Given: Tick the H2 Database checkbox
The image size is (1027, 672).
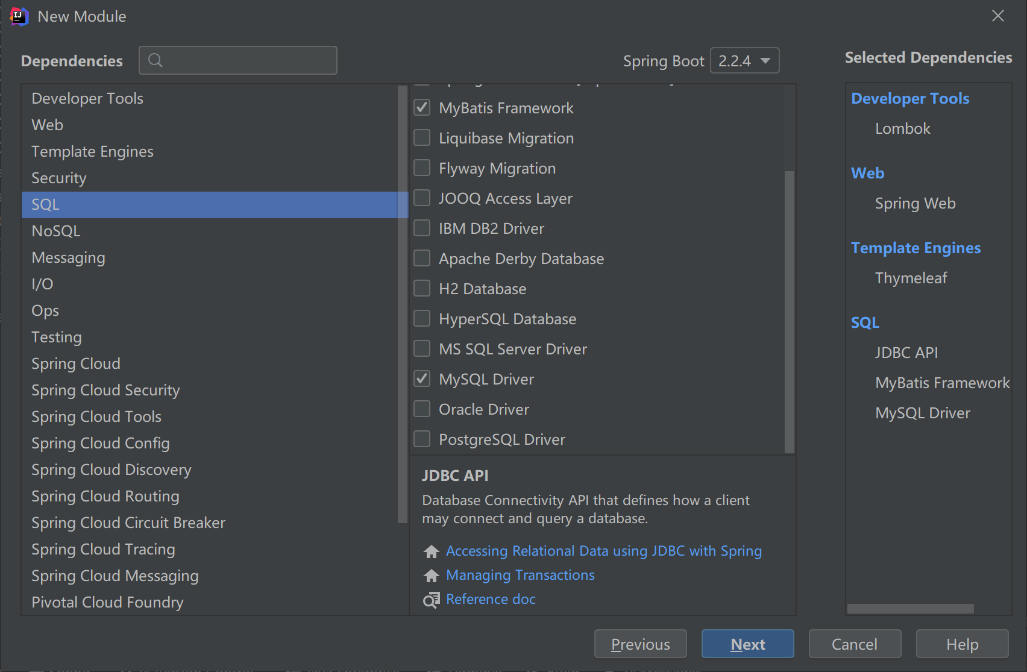Looking at the screenshot, I should tap(422, 289).
